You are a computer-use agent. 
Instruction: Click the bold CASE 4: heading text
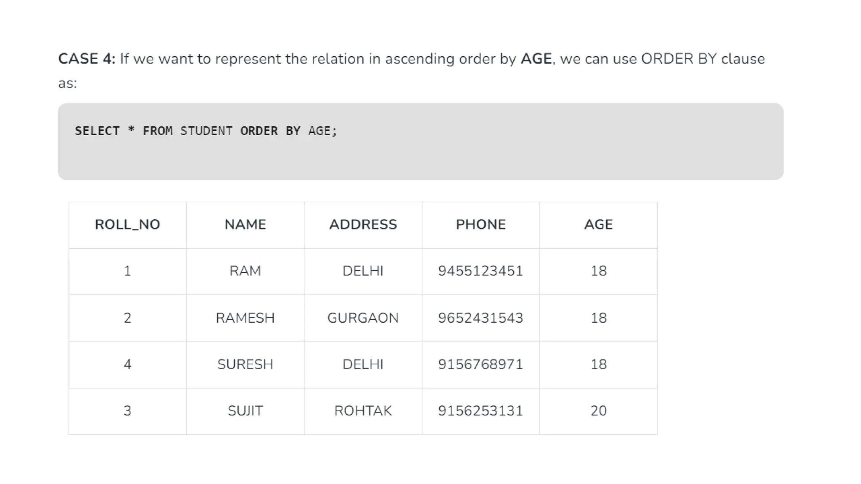[x=87, y=59]
